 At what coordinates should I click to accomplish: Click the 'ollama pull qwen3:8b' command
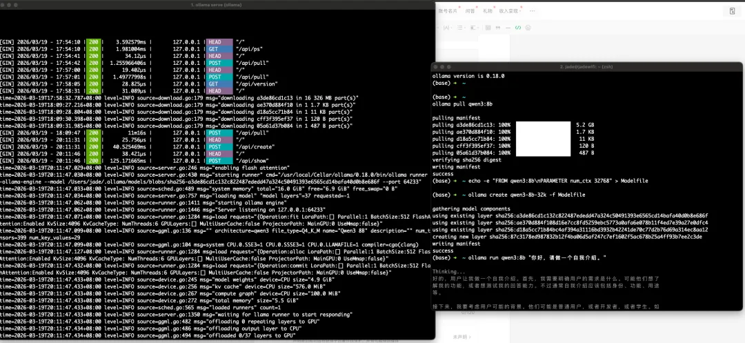tap(462, 104)
